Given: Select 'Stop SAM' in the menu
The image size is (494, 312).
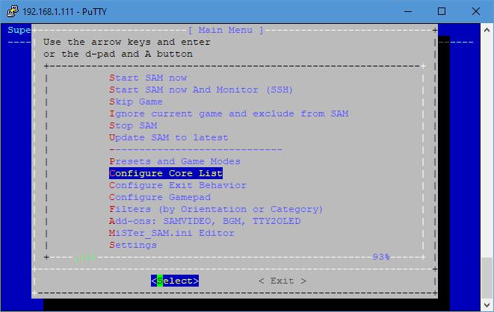Looking at the screenshot, I should 133,125.
